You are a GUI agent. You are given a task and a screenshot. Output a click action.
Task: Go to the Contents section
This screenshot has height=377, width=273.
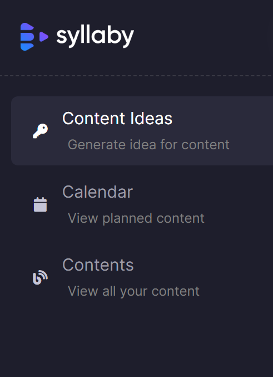(142, 277)
